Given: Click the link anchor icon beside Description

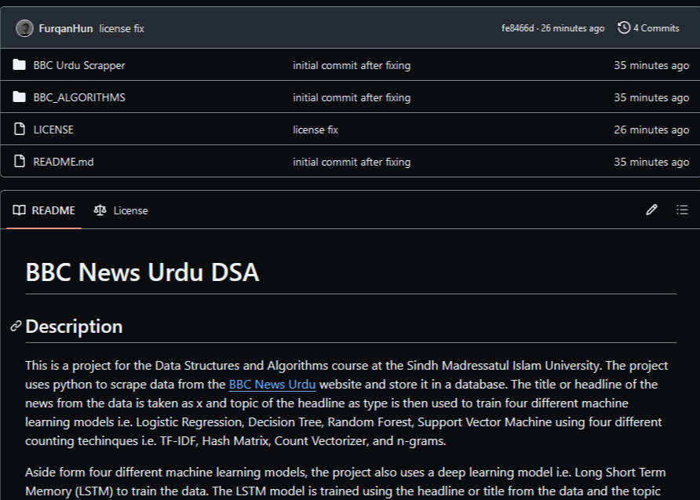Looking at the screenshot, I should (x=16, y=327).
